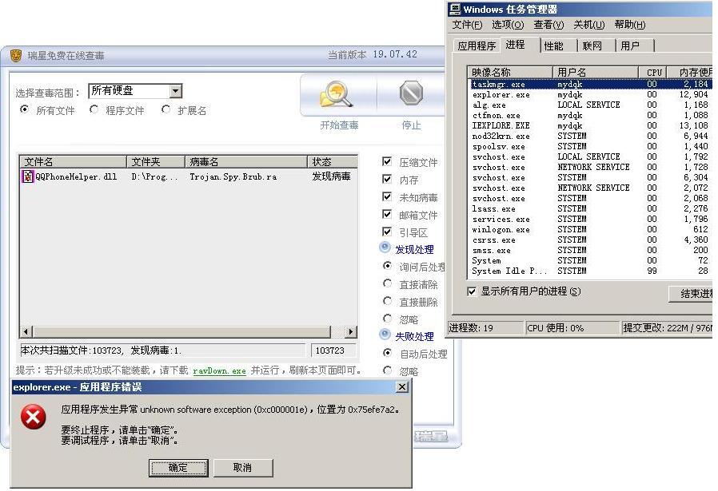This screenshot has height=491, width=718.
Task: Click the infected file icon for QQPhoneHelper.dll
Action: (28, 176)
